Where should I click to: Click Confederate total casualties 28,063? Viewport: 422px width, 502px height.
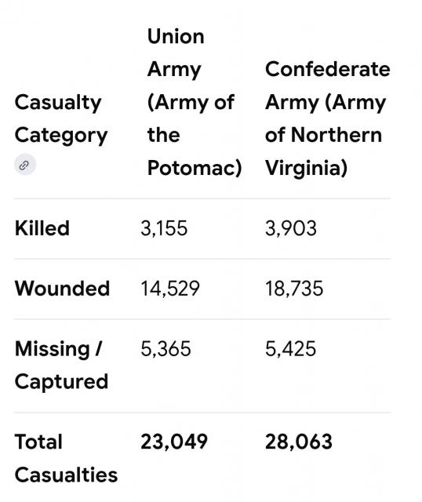[298, 442]
